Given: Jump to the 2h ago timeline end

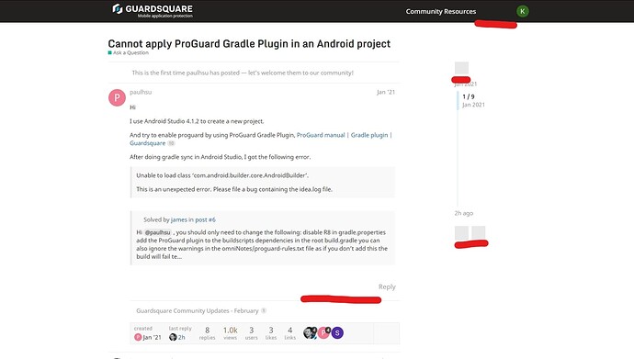Looking at the screenshot, I should click(464, 213).
